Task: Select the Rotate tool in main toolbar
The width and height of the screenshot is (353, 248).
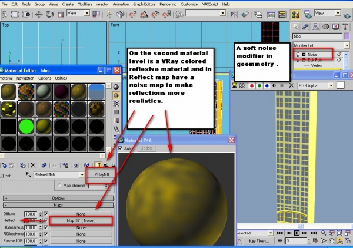Action: pos(49,15)
